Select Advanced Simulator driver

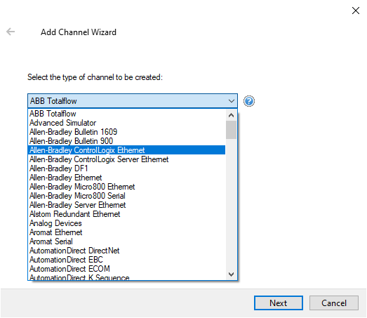click(x=126, y=123)
